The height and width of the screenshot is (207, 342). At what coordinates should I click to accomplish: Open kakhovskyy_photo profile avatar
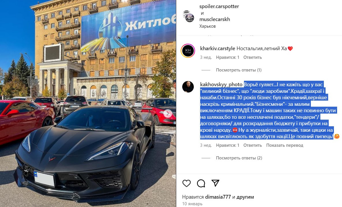click(x=188, y=87)
